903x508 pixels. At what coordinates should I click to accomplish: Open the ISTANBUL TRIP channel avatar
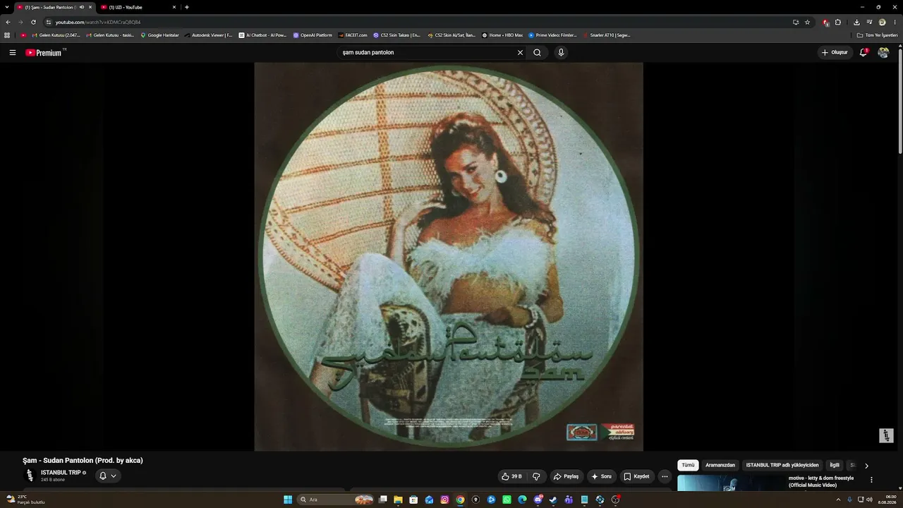click(x=30, y=476)
